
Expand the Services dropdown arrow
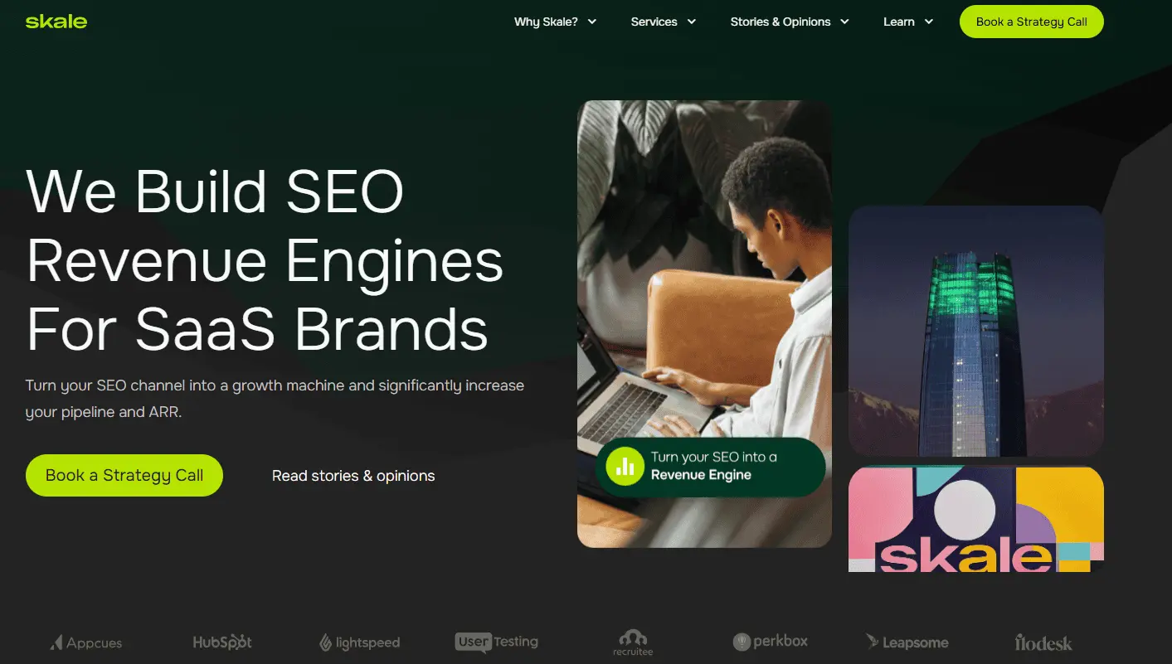point(691,22)
